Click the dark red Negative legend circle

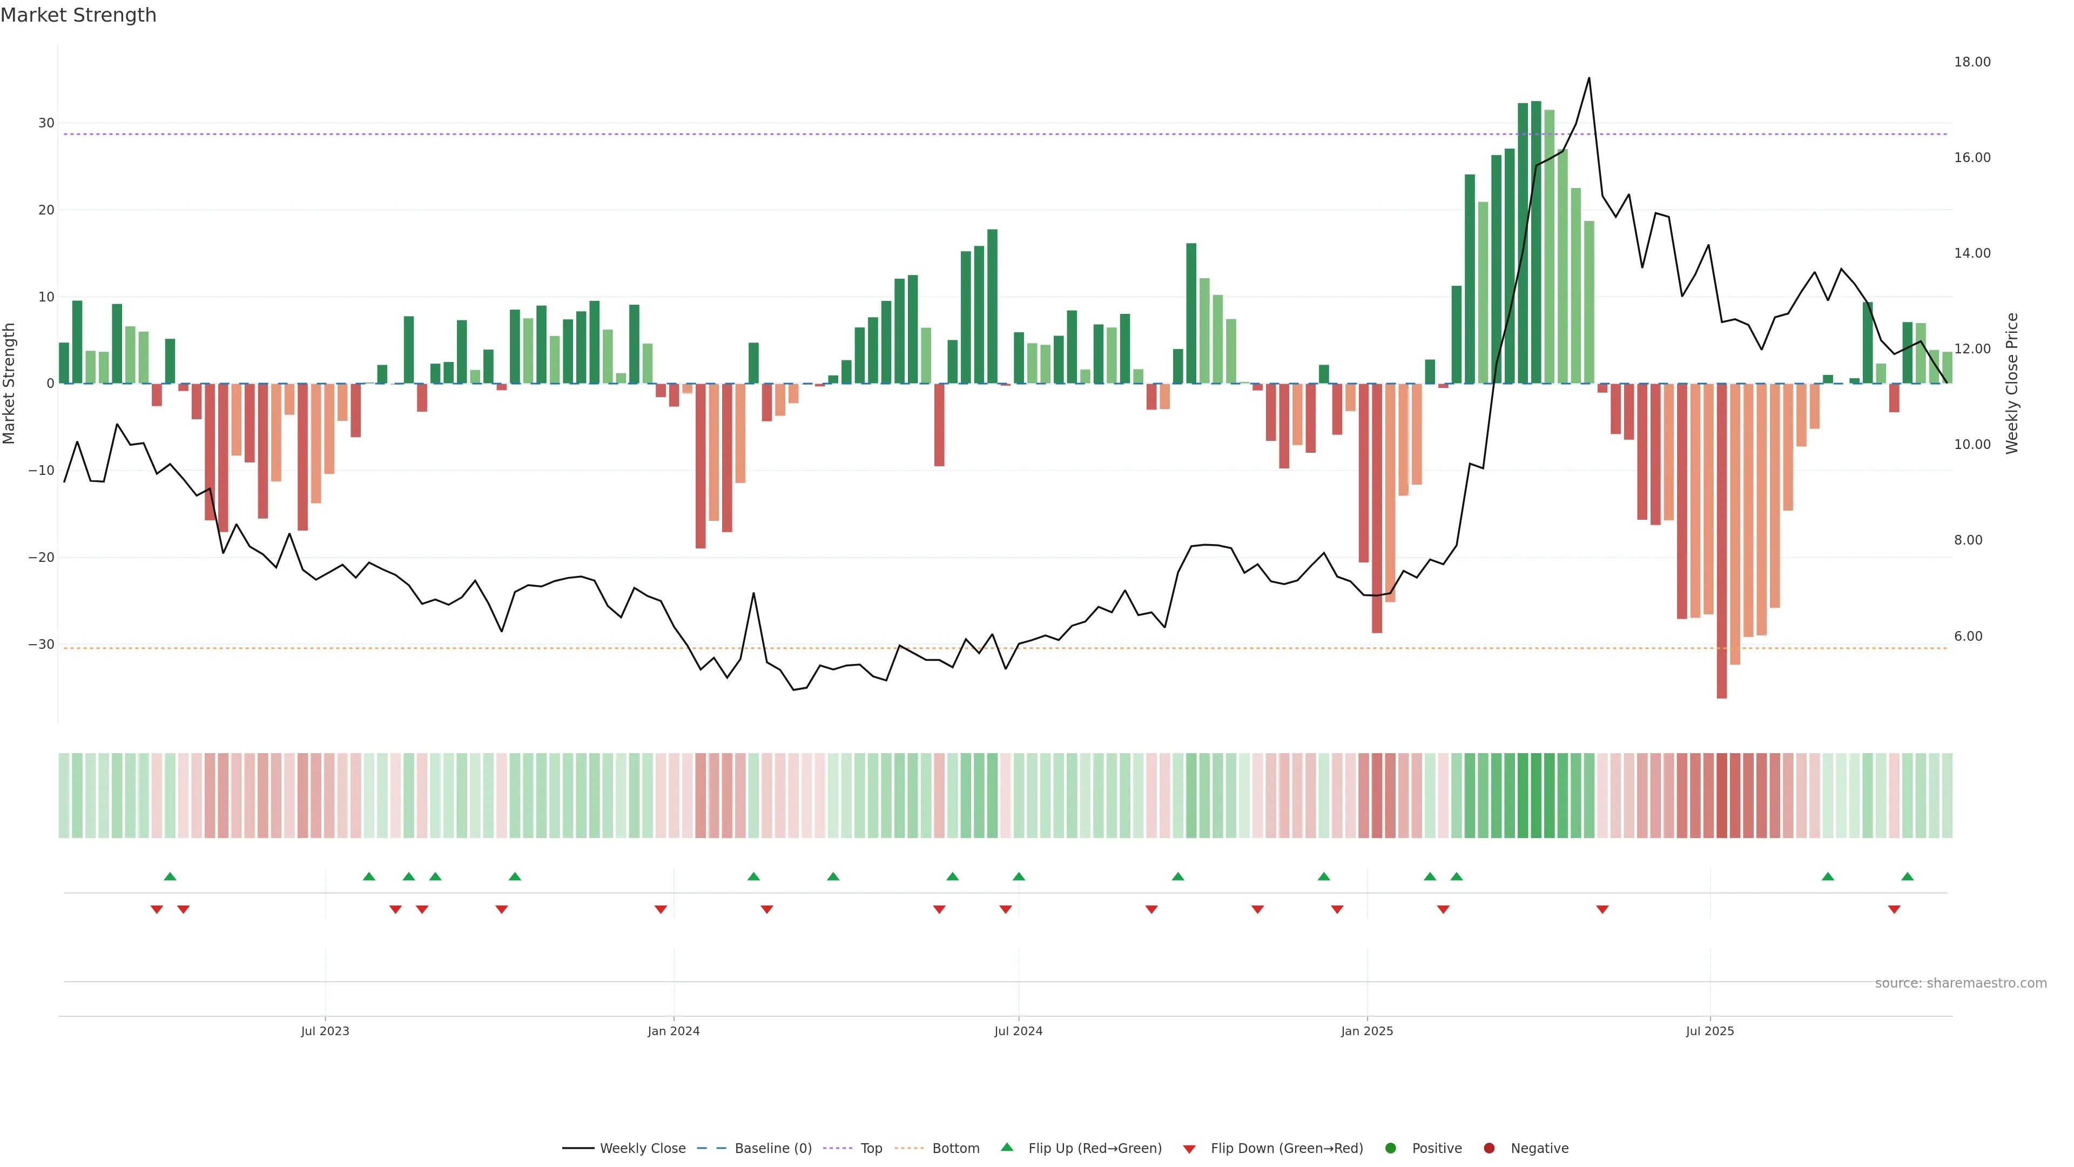pos(1489,1148)
